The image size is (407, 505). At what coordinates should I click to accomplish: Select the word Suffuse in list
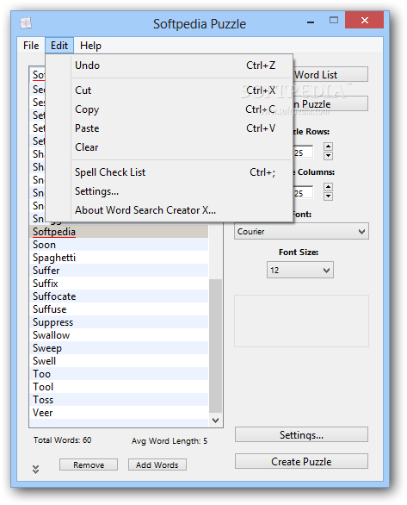(119, 309)
